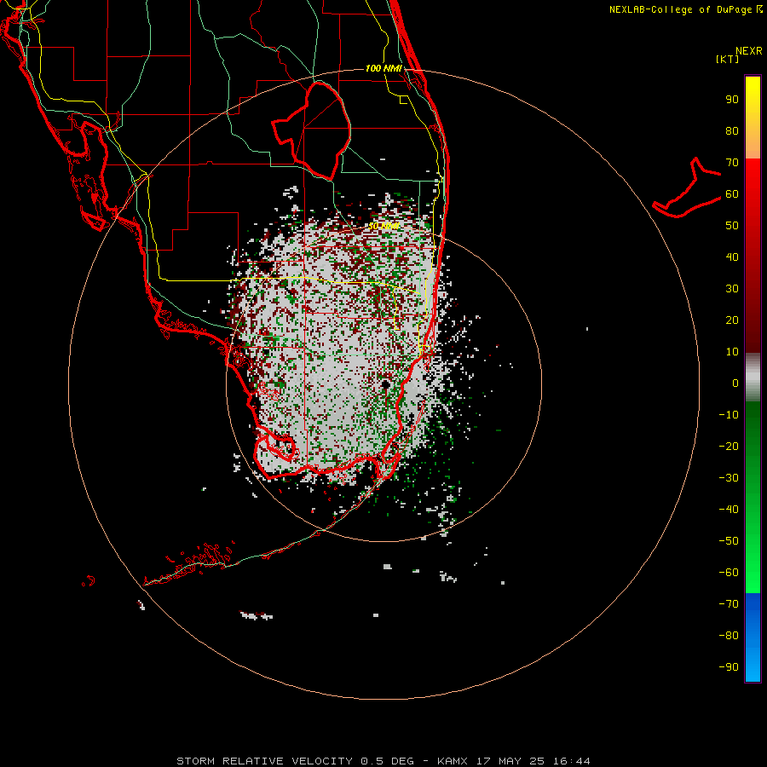Click the -30 knot scale label

pos(729,478)
